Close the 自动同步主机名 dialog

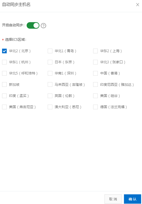138,5
